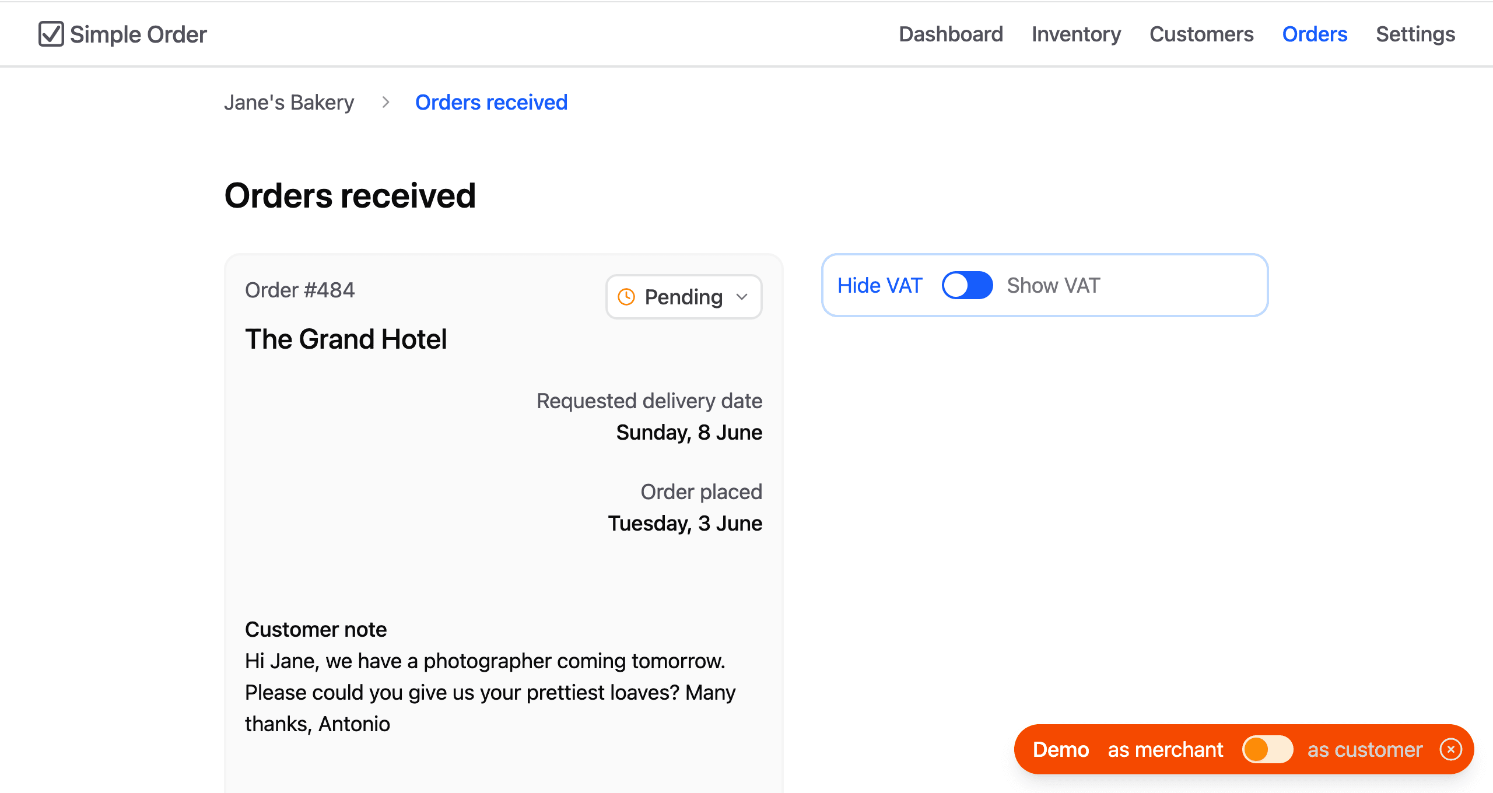
Task: Open the Dashboard page
Action: (951, 34)
